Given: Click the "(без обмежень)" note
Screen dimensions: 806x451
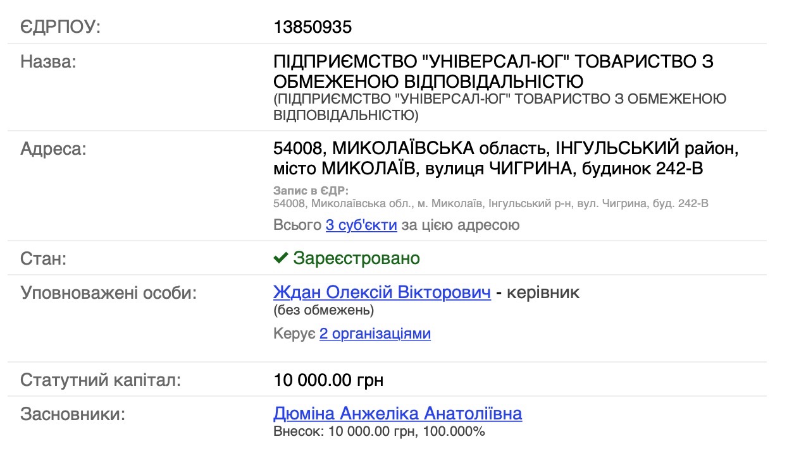Looking at the screenshot, I should [323, 310].
